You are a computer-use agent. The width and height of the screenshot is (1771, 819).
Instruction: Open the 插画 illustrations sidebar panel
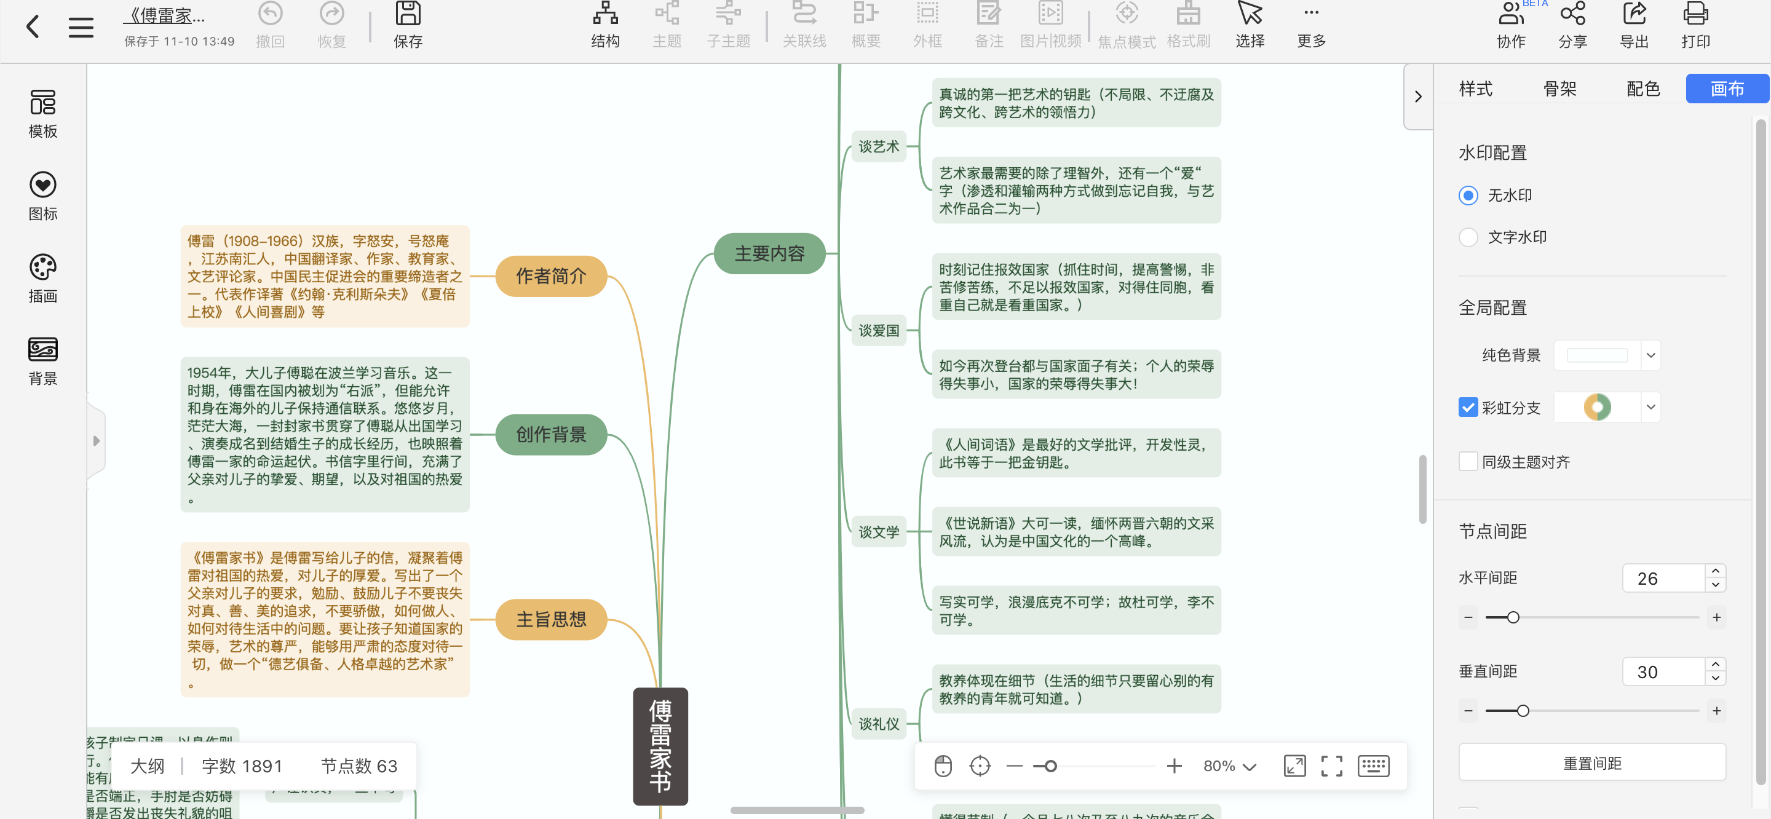tap(42, 279)
